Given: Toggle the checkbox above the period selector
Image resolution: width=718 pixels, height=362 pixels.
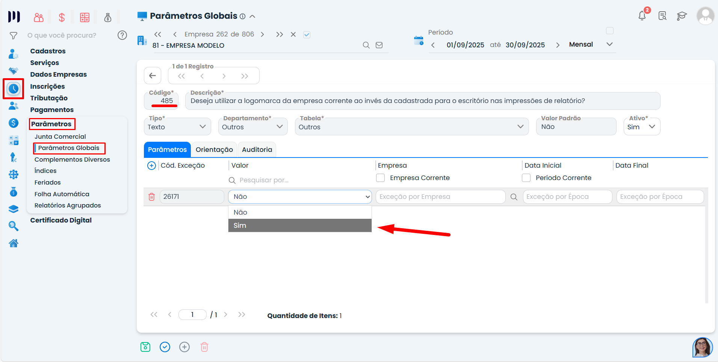Looking at the screenshot, I should tap(610, 31).
